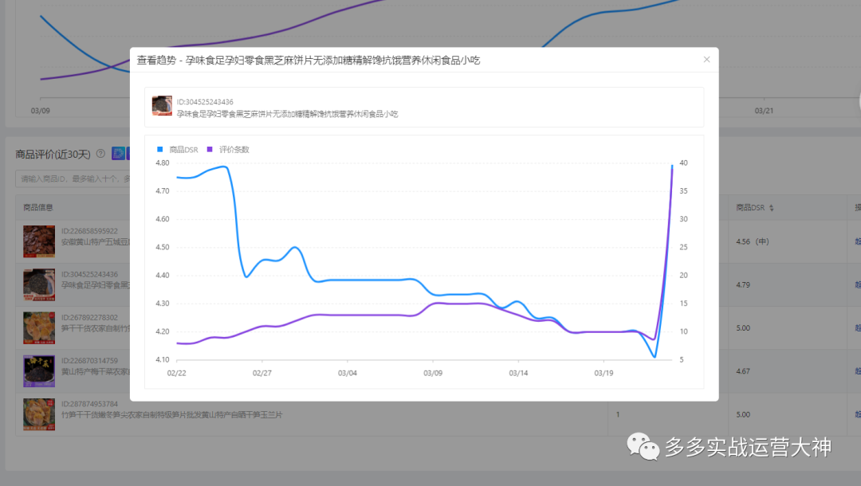Screen dimensions: 861x486
Task: Open thumbnail for product ID:267892278302
Action: pos(39,327)
